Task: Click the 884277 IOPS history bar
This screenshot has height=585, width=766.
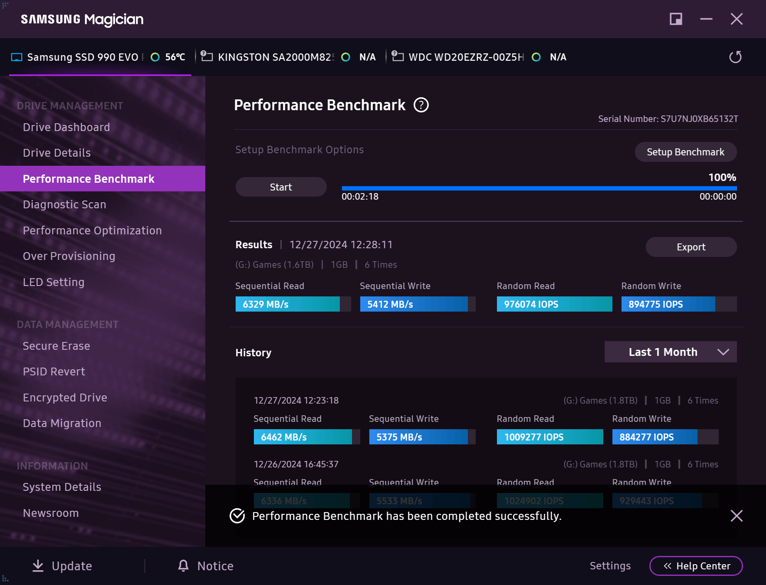Action: click(665, 437)
